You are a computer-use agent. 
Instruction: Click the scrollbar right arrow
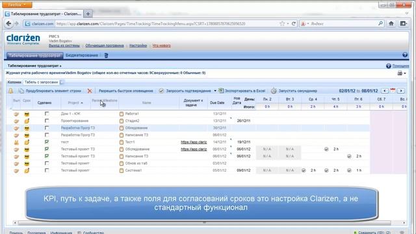click(404, 222)
